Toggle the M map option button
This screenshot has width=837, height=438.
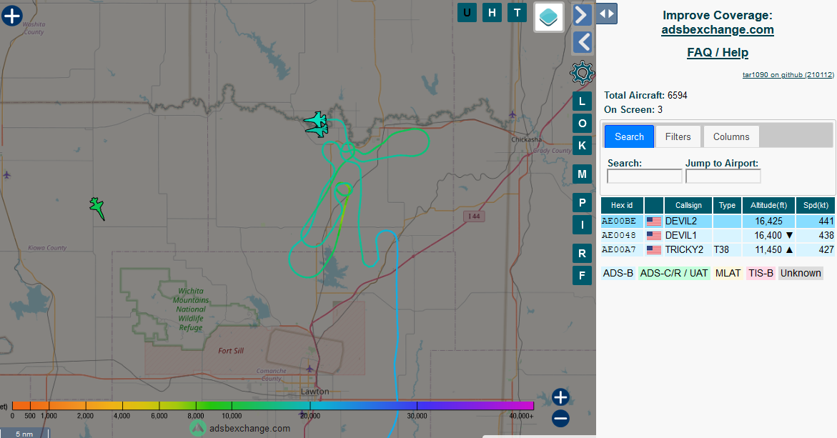pyautogui.click(x=583, y=174)
